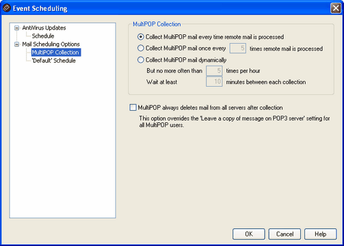Collapse the AntiVirus Updates tree node
This screenshot has height=246, width=344.
click(16, 28)
